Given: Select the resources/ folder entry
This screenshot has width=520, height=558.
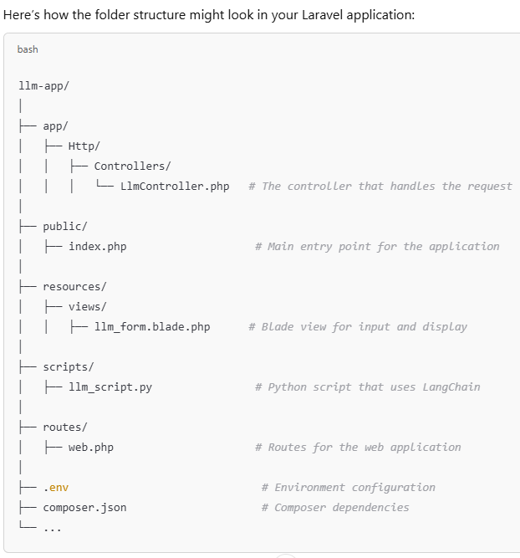Looking at the screenshot, I should 74,286.
